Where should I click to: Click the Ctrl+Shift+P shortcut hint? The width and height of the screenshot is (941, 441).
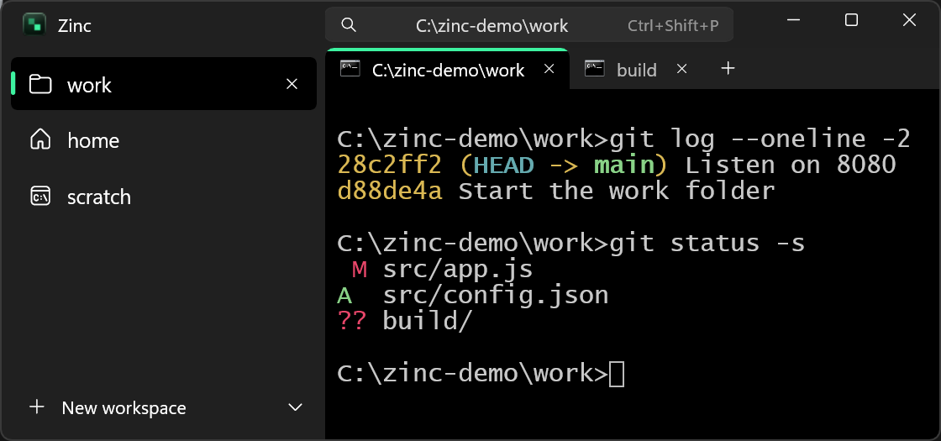(673, 26)
